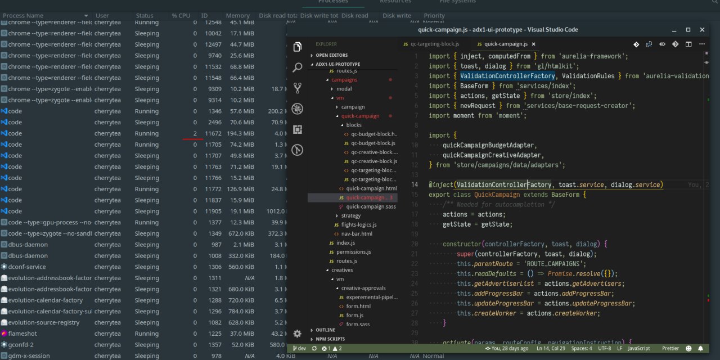Click the diamond icon left of Split Editor
720x360 pixels.
(x=675, y=44)
